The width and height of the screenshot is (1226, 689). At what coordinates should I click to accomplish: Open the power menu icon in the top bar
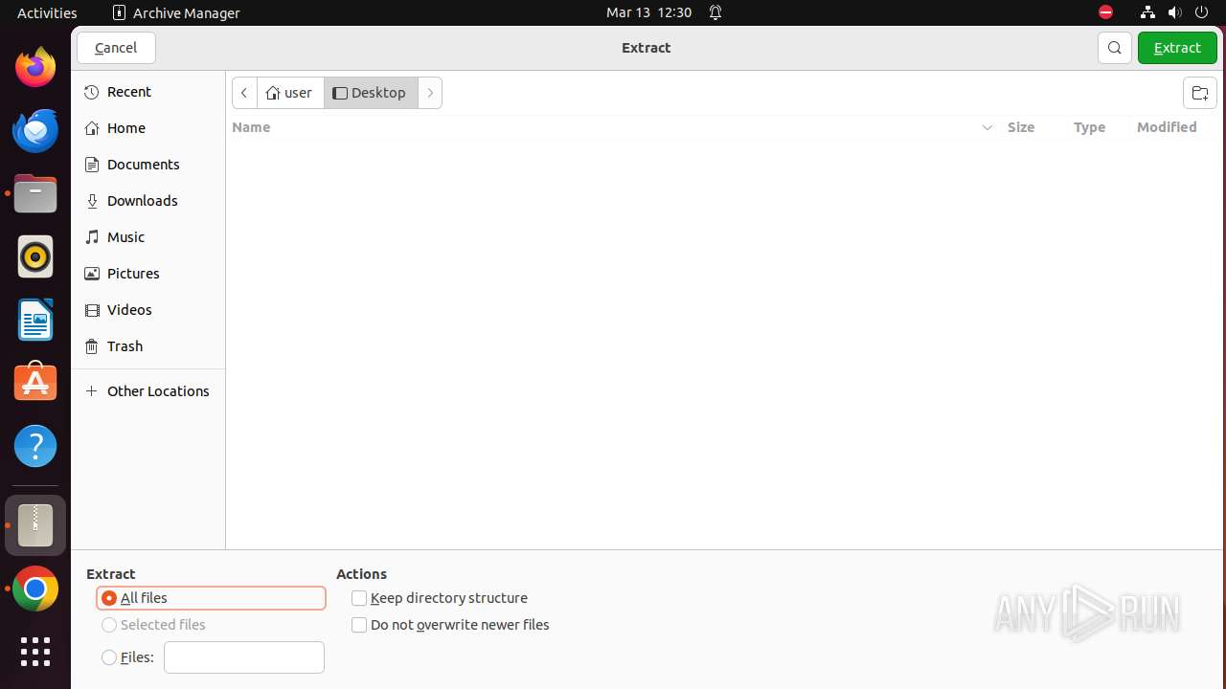pyautogui.click(x=1201, y=12)
